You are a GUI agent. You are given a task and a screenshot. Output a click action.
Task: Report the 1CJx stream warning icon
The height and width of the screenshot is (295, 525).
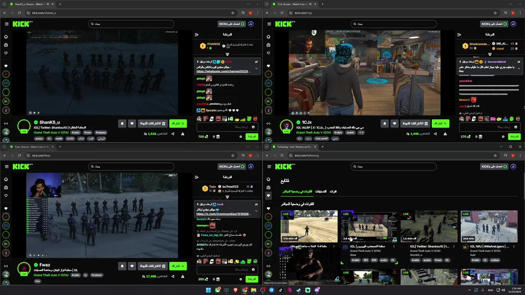445,134
